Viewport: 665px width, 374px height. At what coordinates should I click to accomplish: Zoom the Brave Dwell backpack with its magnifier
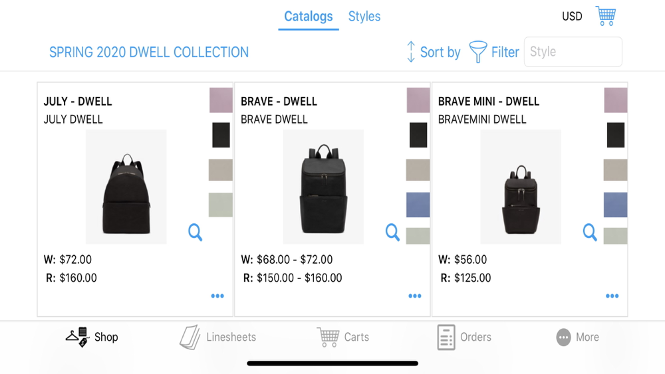[x=392, y=232]
